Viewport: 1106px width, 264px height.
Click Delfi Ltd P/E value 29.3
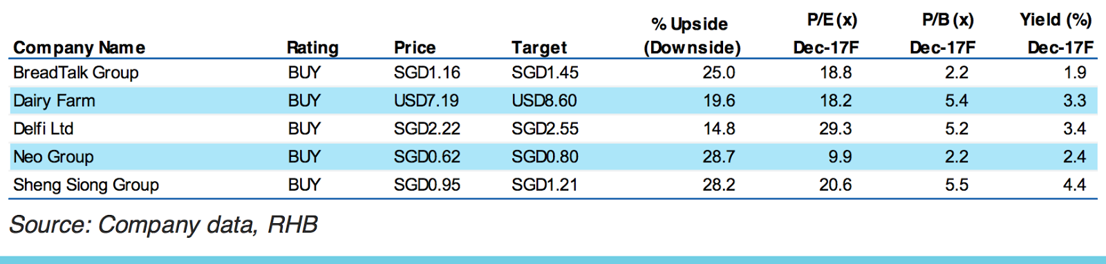836,129
